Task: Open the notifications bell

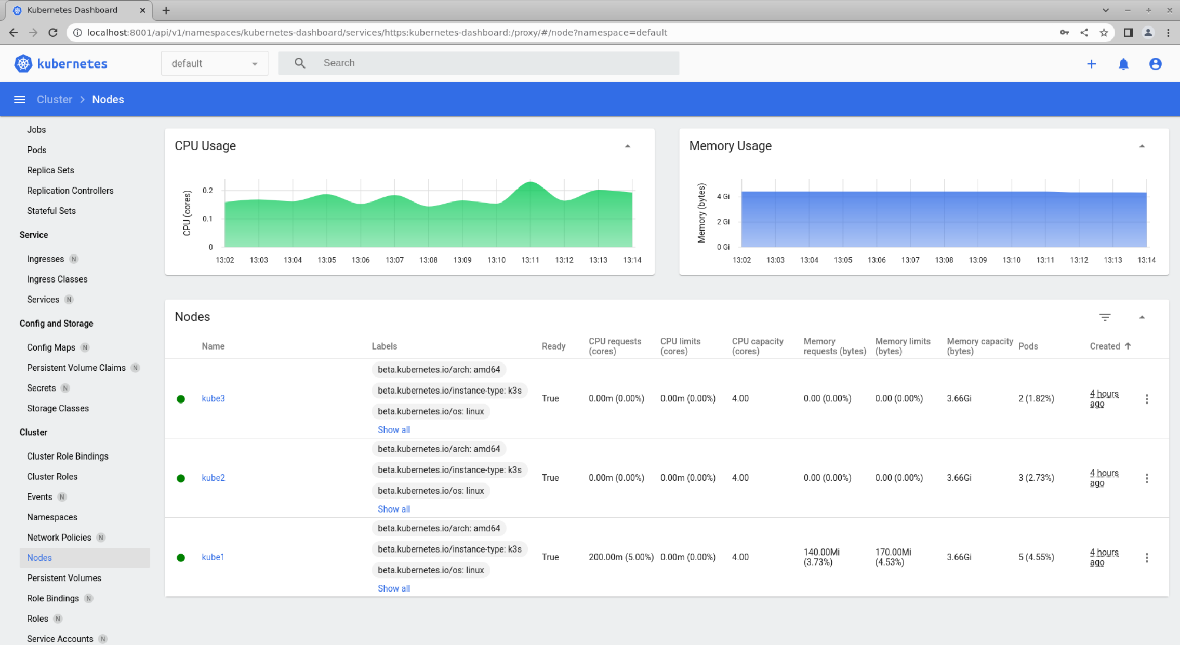Action: click(1123, 64)
